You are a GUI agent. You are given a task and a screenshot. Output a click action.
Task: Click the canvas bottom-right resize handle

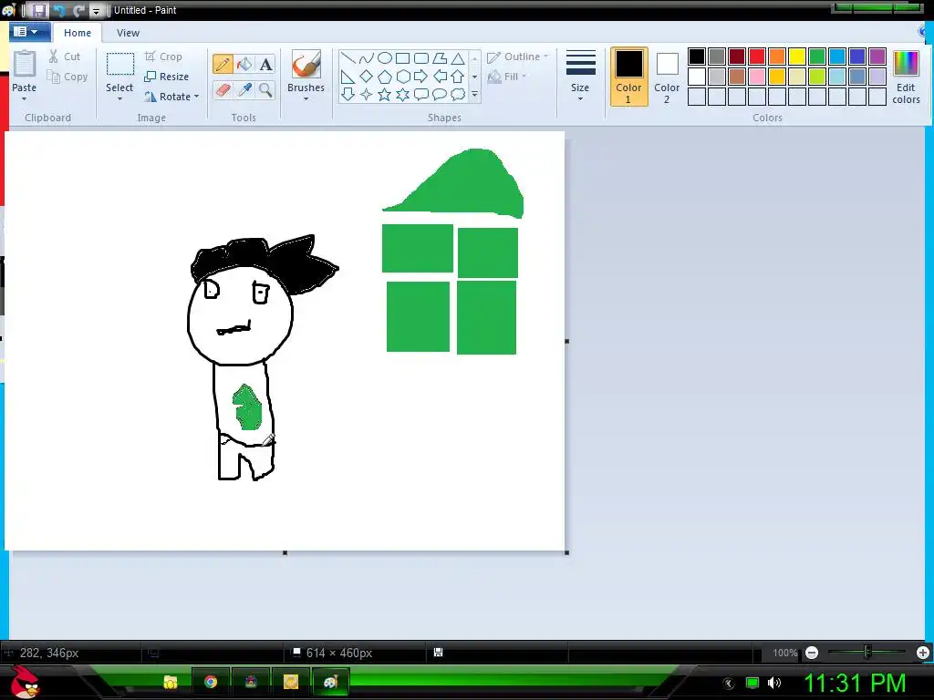566,552
